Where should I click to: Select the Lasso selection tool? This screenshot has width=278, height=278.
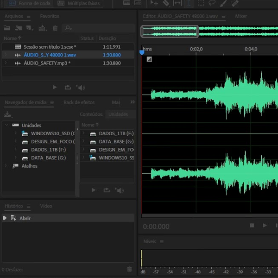(212, 3)
